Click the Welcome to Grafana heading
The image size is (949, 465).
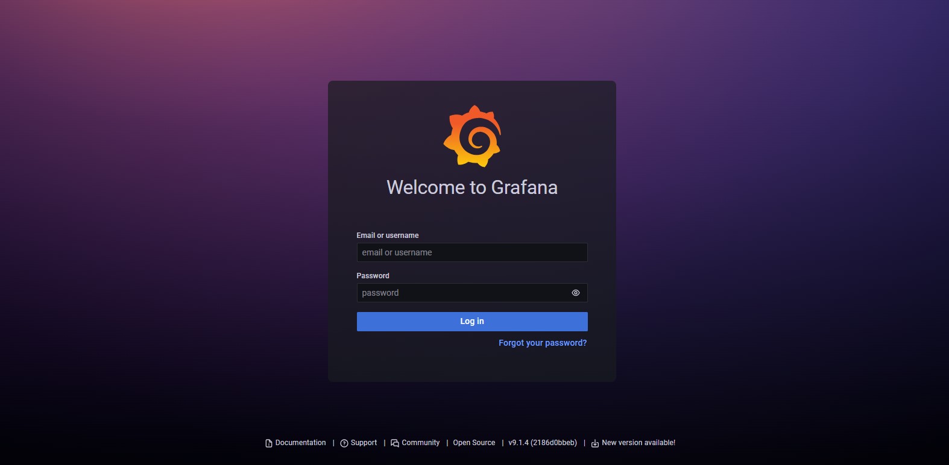tap(472, 187)
